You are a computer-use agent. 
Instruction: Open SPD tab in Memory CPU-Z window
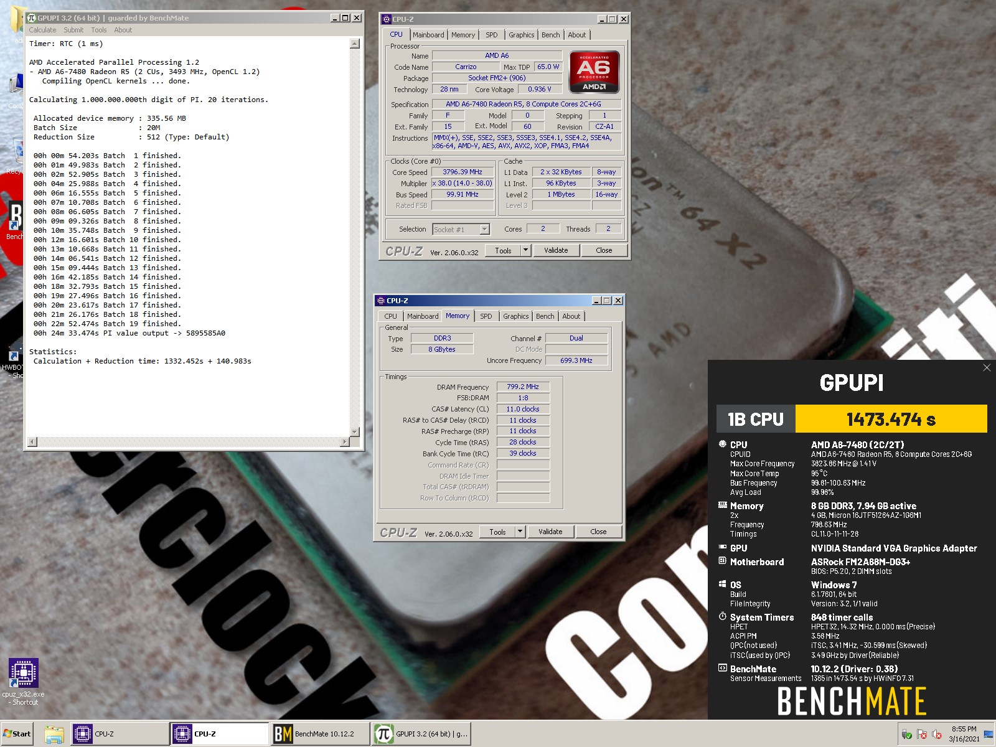click(486, 316)
